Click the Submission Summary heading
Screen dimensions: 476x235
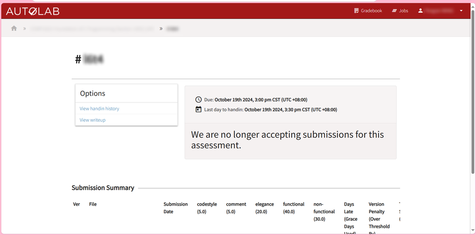(103, 188)
